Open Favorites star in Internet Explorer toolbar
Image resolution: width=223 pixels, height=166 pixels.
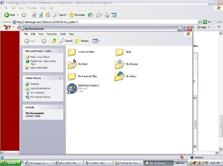(x=77, y=15)
